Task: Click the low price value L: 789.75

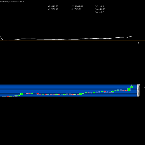Action: pyautogui.click(x=76, y=9)
